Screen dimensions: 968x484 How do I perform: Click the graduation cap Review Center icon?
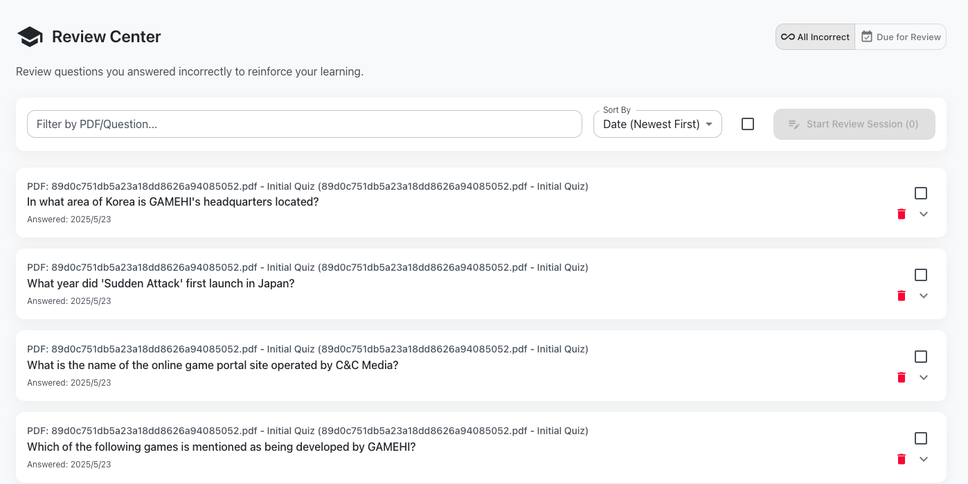[x=30, y=37]
